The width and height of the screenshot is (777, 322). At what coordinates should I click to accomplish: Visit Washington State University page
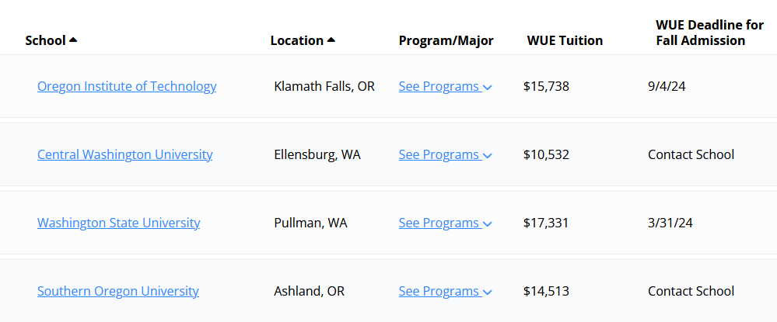coord(118,223)
